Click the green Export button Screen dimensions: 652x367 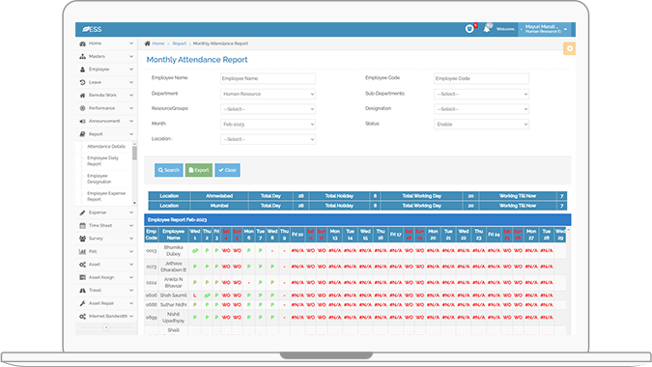pos(199,170)
